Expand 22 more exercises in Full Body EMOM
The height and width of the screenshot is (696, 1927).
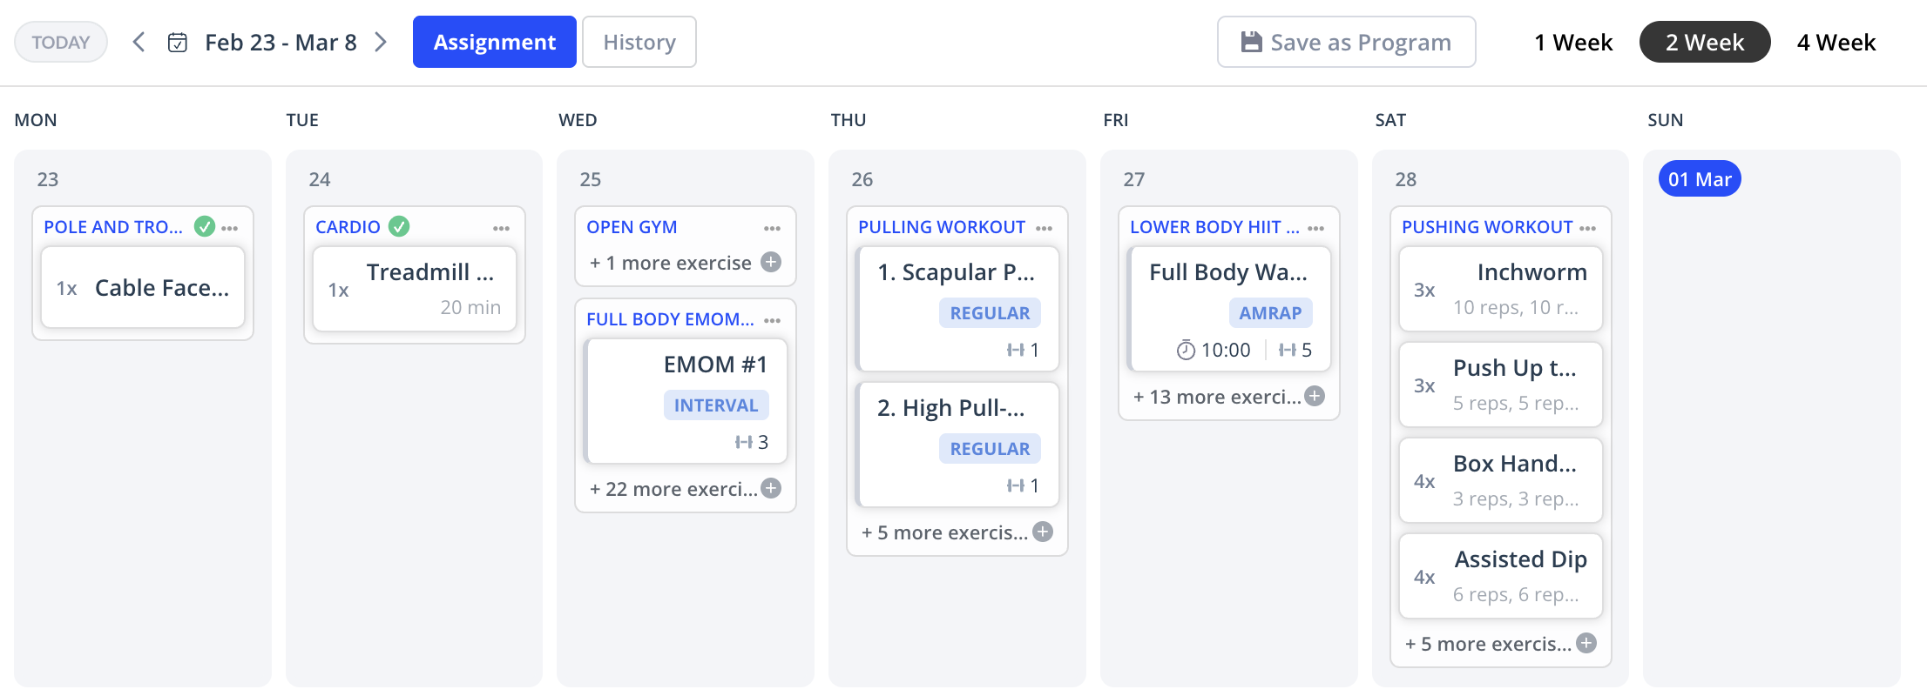(x=771, y=488)
